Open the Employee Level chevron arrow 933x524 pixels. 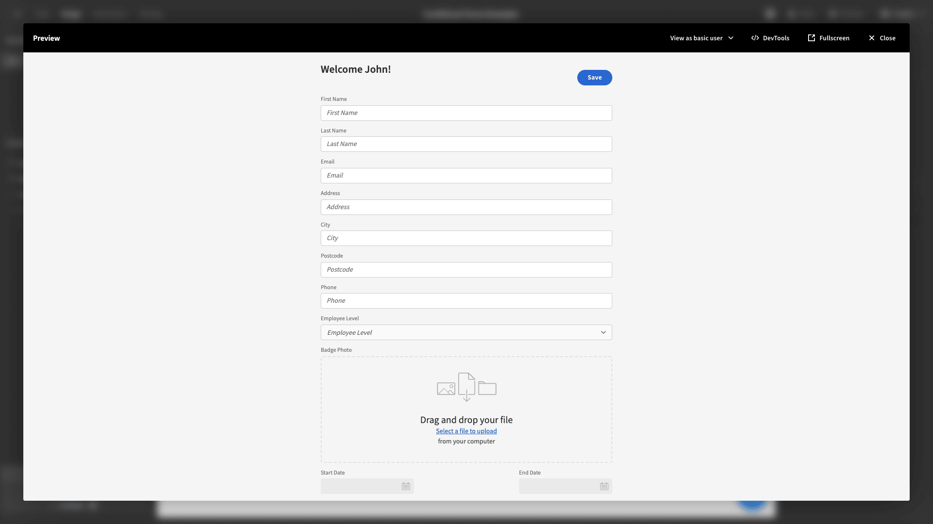click(x=603, y=332)
